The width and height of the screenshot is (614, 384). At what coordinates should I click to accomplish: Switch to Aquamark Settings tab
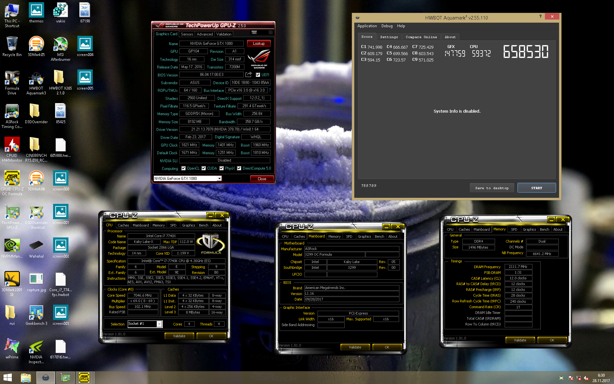389,37
